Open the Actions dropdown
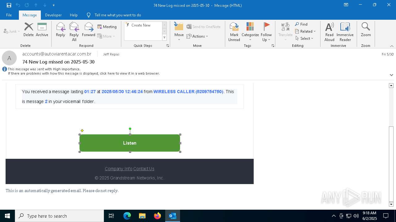 click(197, 36)
